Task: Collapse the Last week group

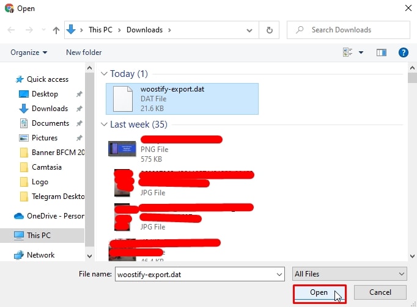Action: click(105, 125)
